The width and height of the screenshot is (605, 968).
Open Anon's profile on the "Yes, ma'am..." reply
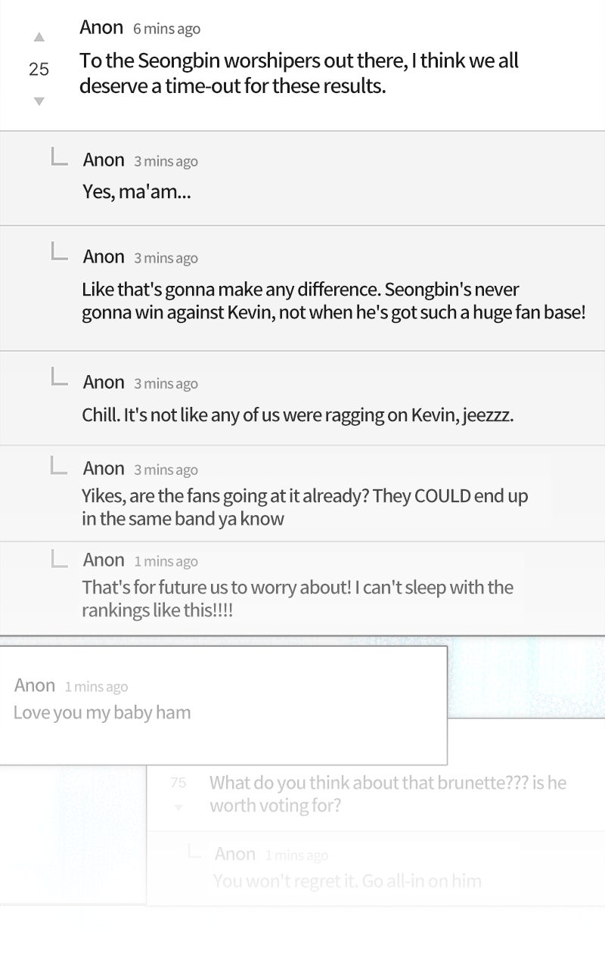(x=104, y=160)
